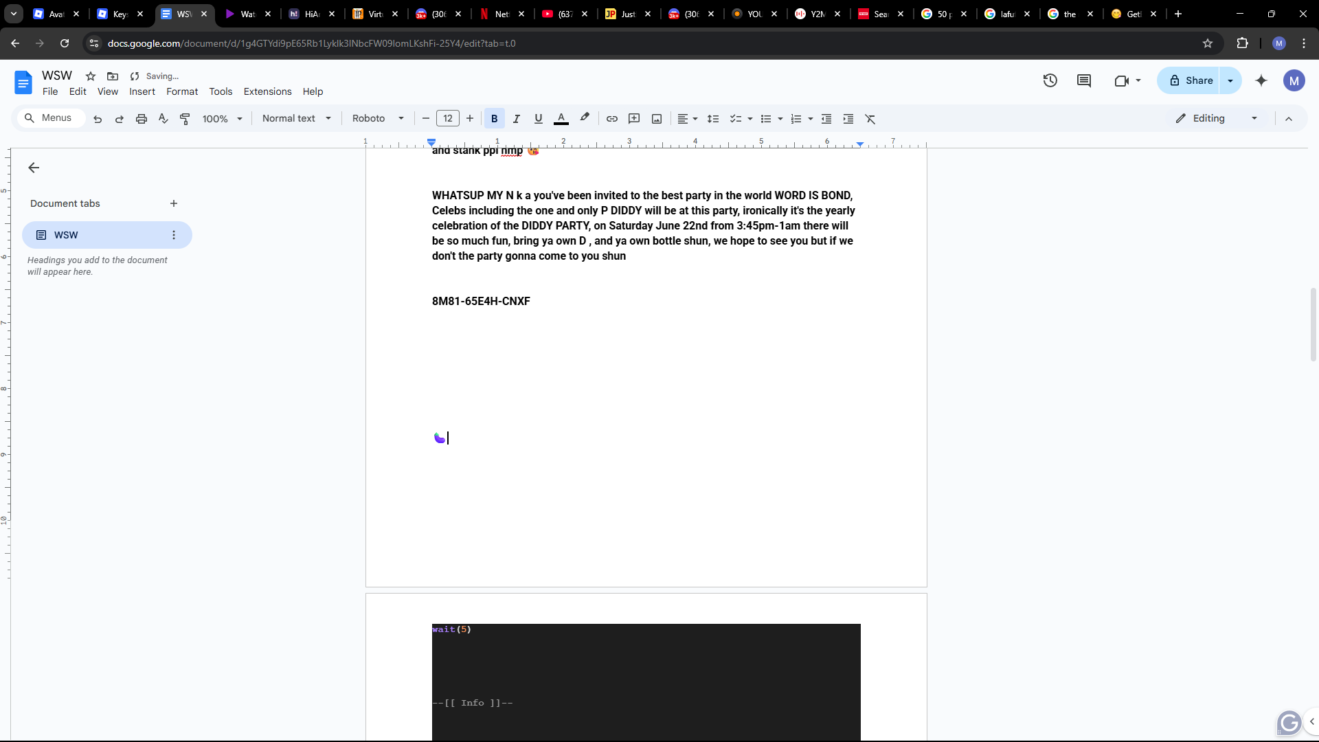Bookmark this page with star icon
The image size is (1319, 742).
tap(1208, 43)
